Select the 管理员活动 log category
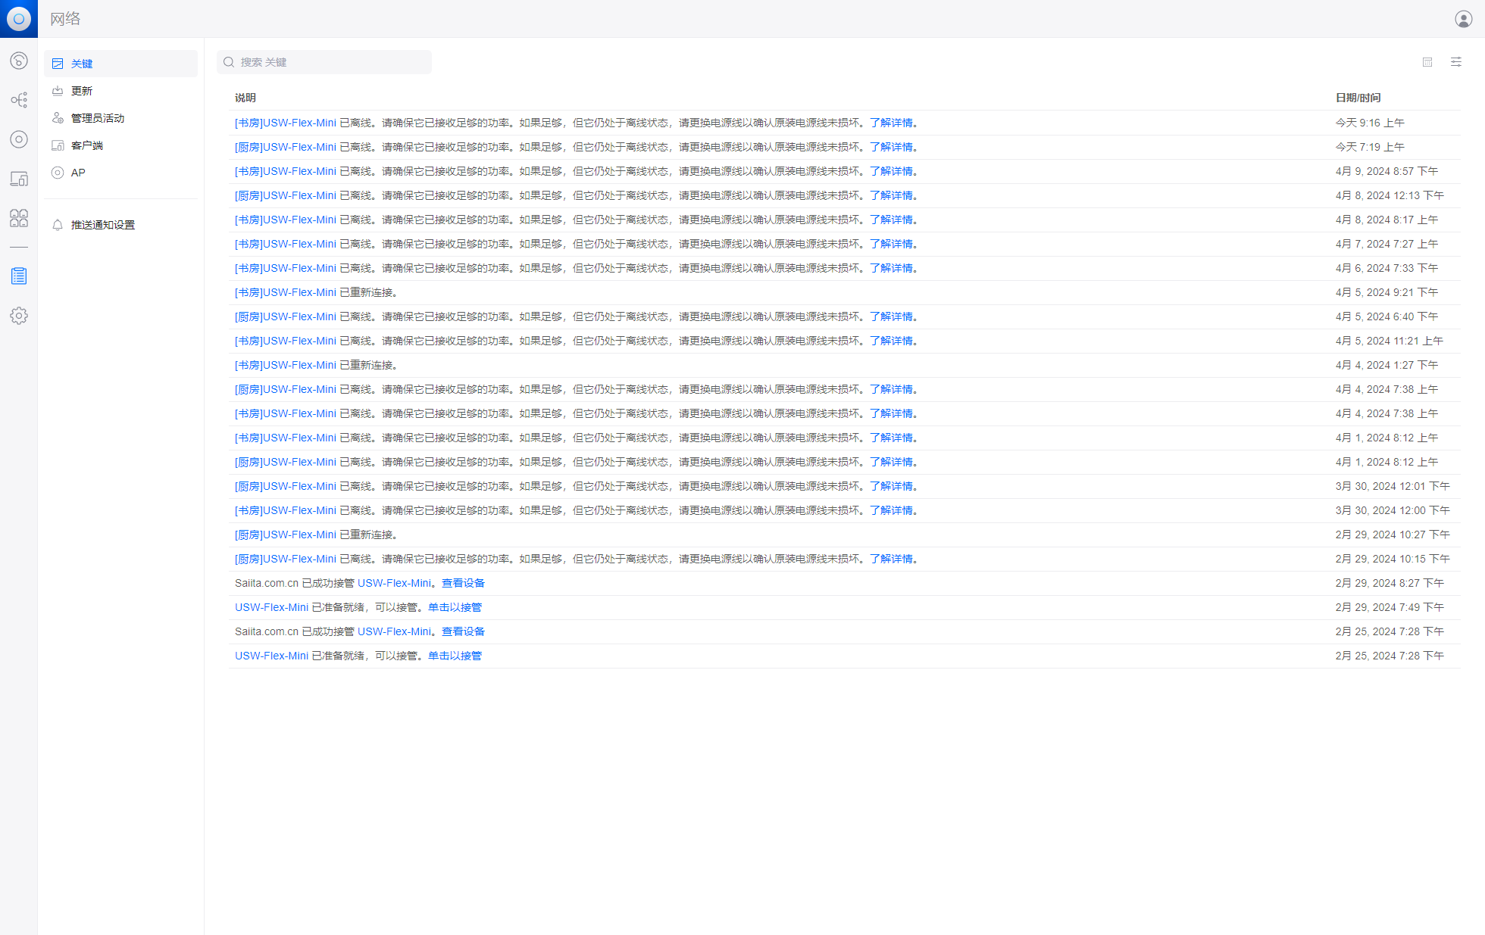Viewport: 1485px width, 935px height. click(98, 118)
